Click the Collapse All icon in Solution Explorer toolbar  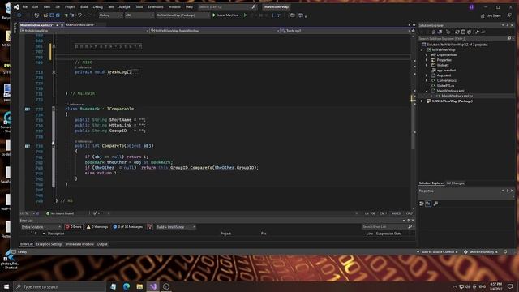coord(463,32)
